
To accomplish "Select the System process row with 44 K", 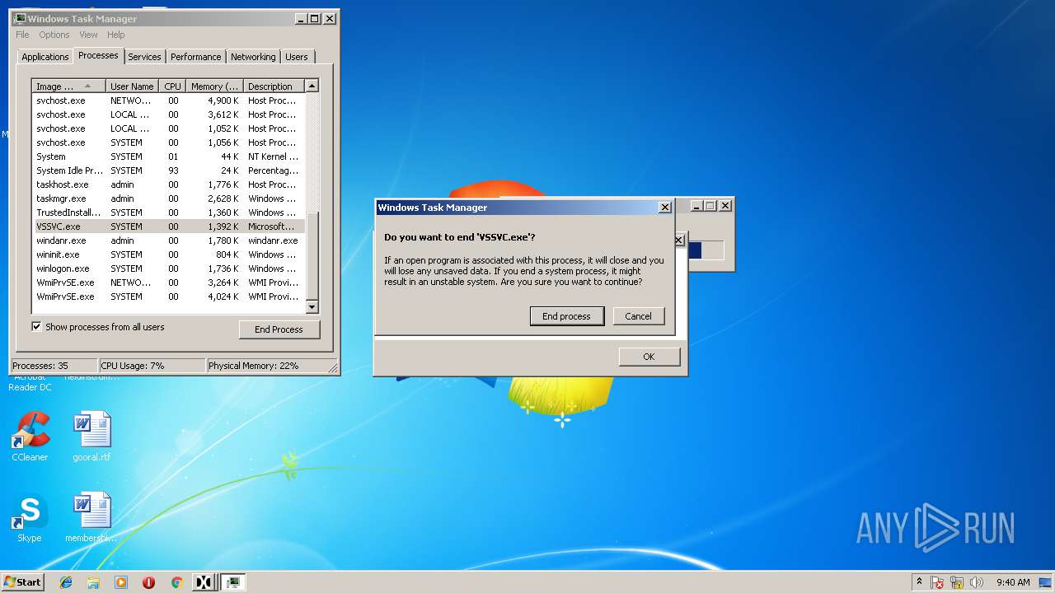I will tap(168, 156).
